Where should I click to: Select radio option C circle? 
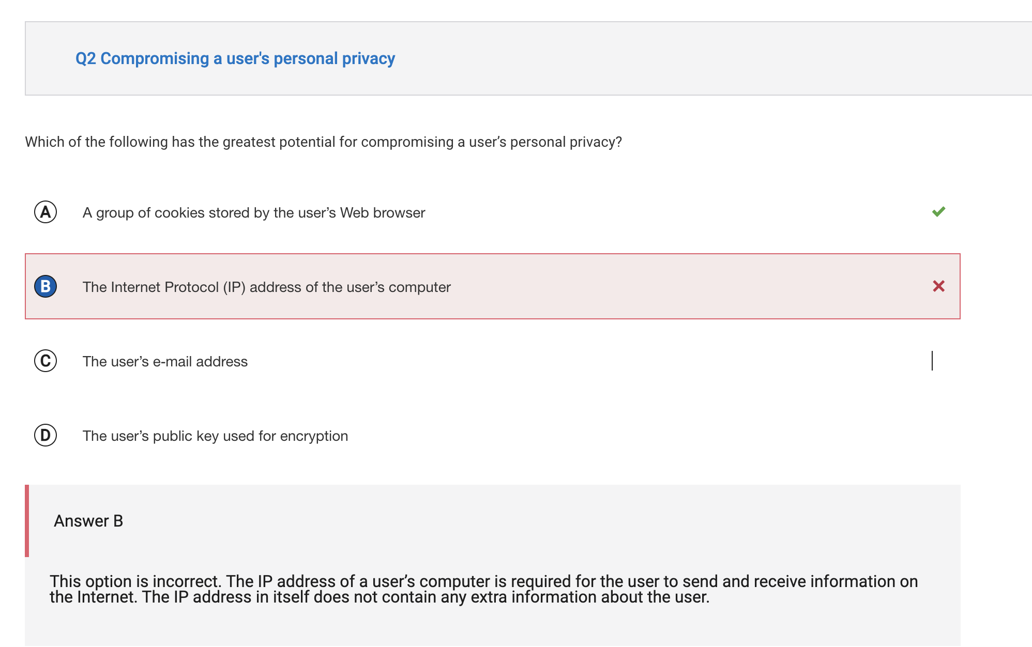[45, 361]
